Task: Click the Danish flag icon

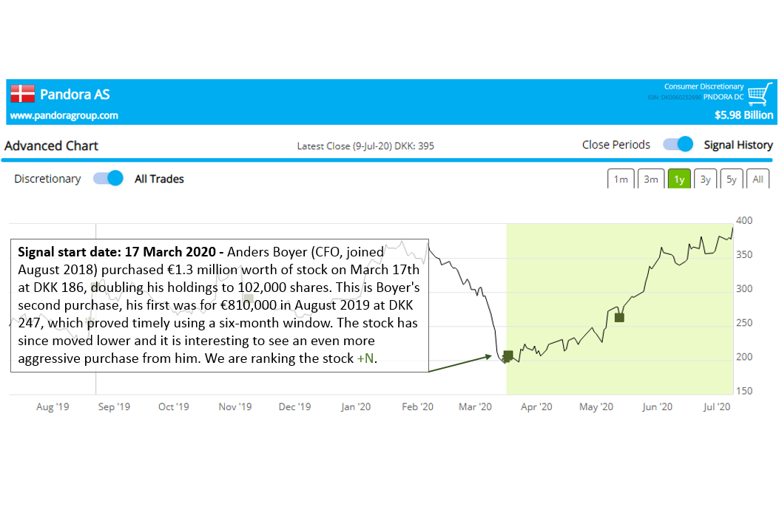Action: pyautogui.click(x=22, y=94)
